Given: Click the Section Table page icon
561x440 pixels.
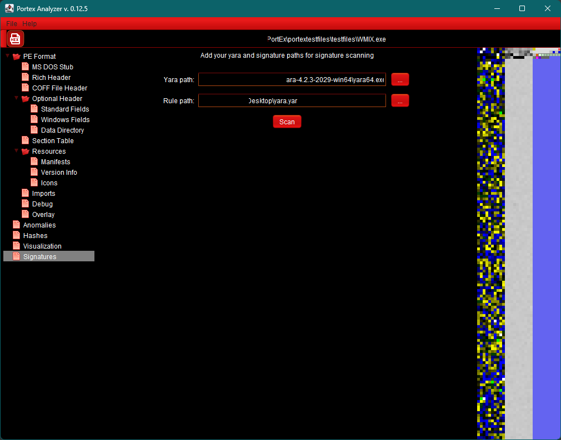Looking at the screenshot, I should coord(26,141).
